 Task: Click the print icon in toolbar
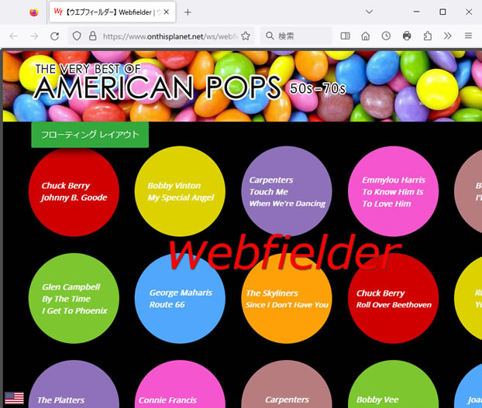tap(407, 36)
